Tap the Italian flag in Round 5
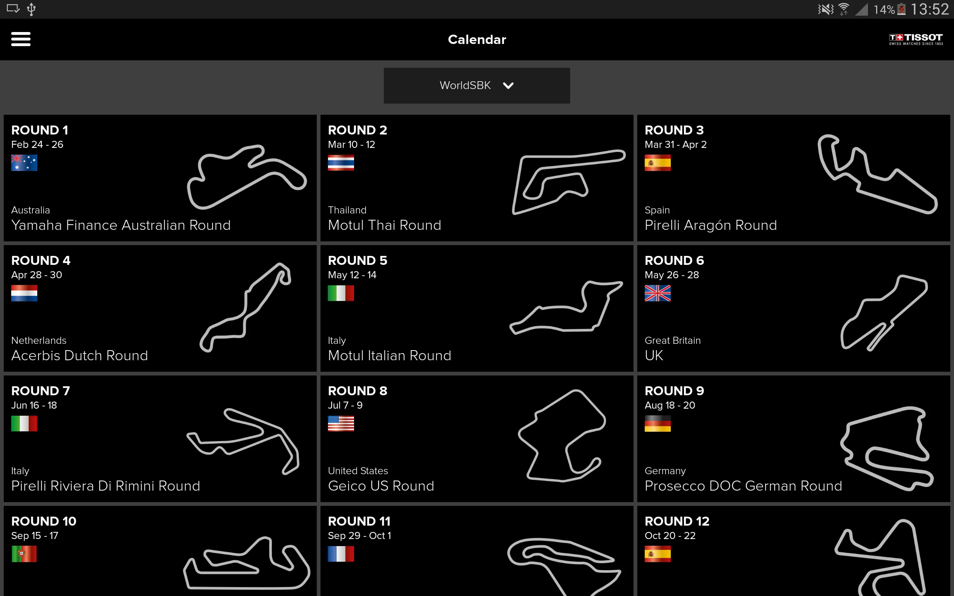 pyautogui.click(x=341, y=293)
